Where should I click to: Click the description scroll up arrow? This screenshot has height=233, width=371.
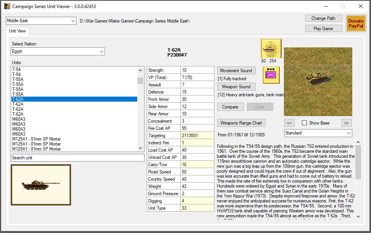358,142
